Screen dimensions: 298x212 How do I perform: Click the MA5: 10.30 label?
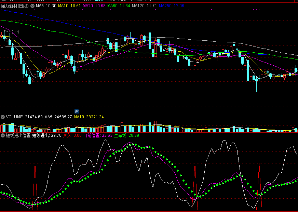[x=46, y=6]
